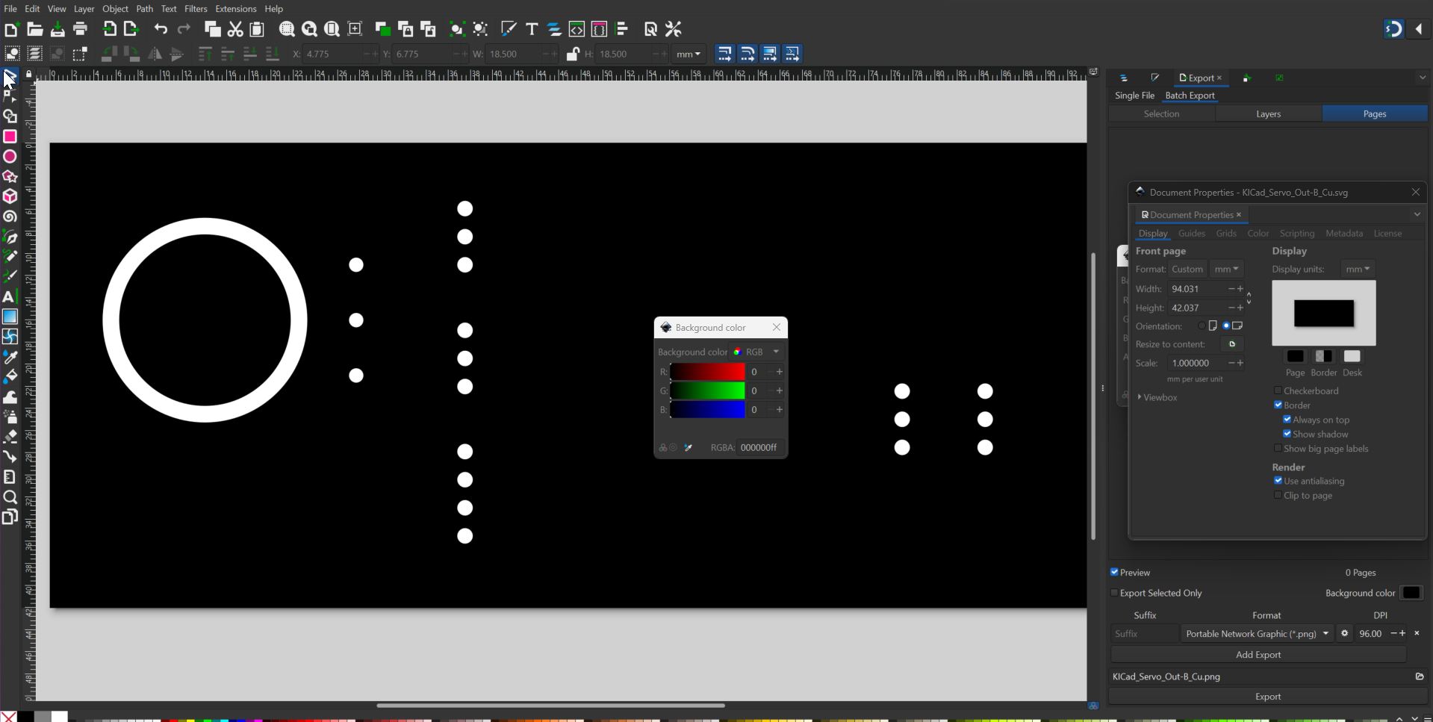Click the Export button
This screenshot has width=1433, height=722.
[x=1268, y=697]
